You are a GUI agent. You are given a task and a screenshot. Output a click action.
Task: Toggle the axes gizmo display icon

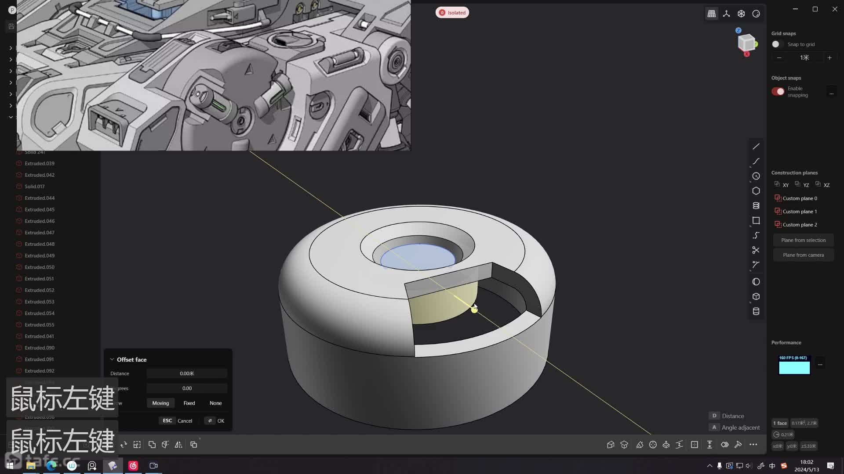(x=727, y=14)
